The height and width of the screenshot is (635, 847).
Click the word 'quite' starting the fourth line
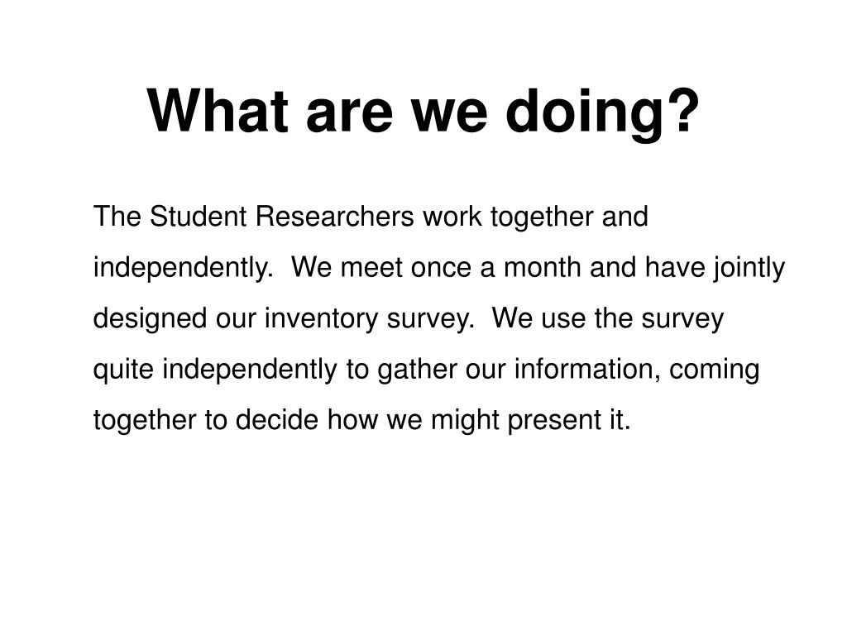click(x=124, y=370)
